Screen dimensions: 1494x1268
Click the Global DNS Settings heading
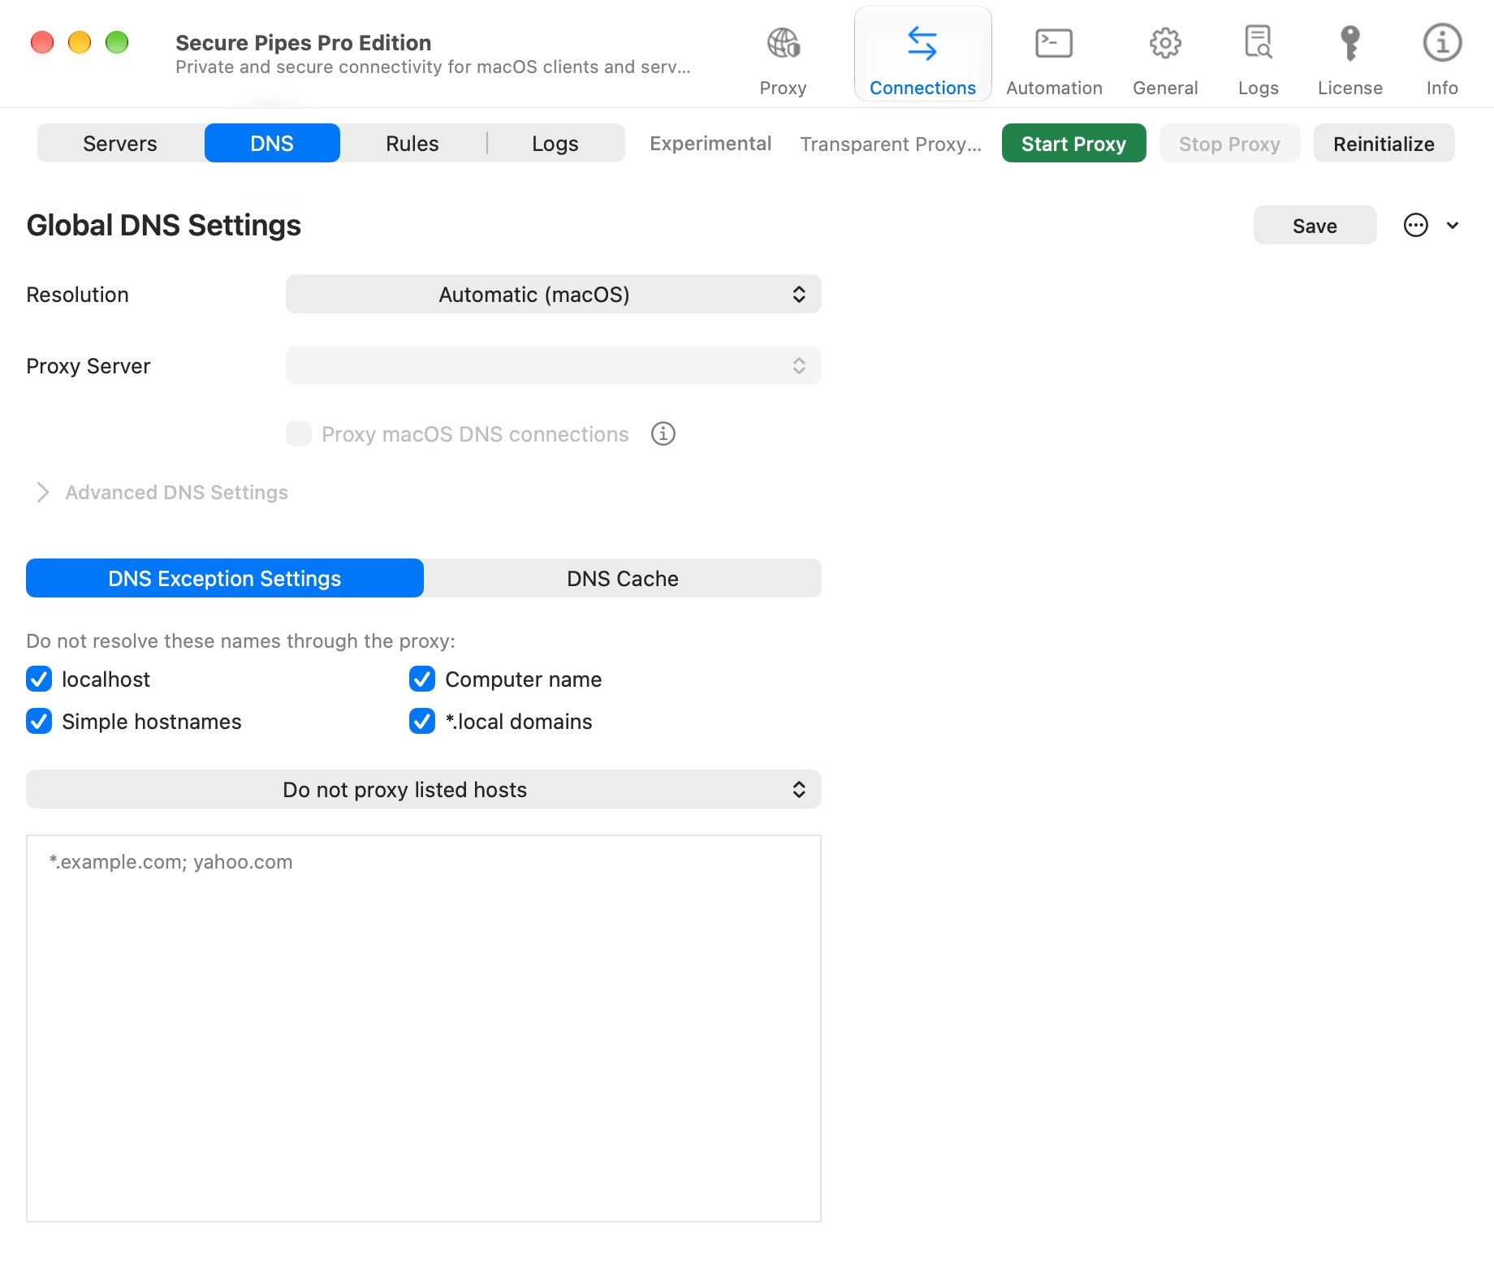(164, 225)
